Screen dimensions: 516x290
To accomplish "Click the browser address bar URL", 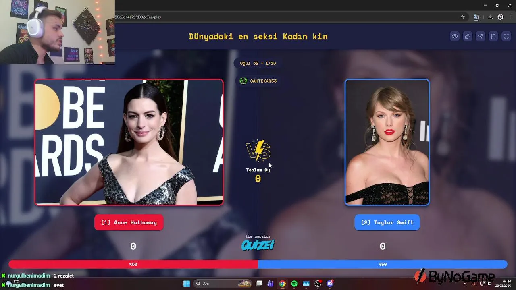I will pos(138,17).
